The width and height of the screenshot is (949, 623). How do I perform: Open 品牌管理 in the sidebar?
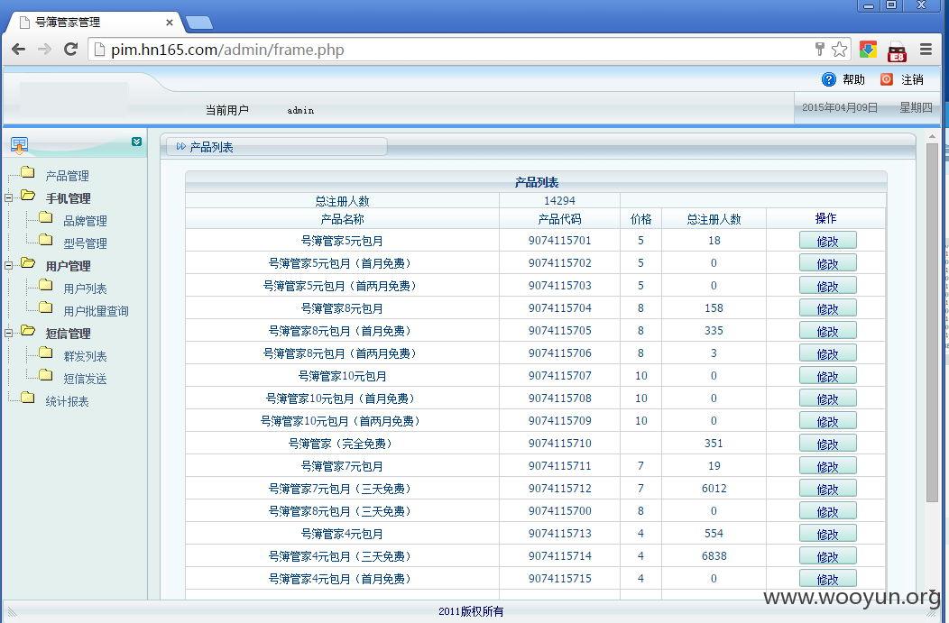86,221
